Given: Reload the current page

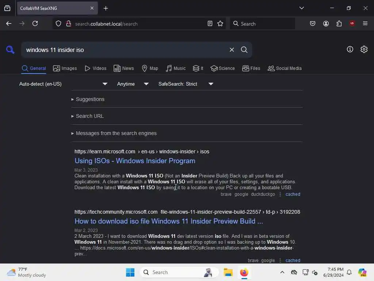Looking at the screenshot, I should (35, 23).
